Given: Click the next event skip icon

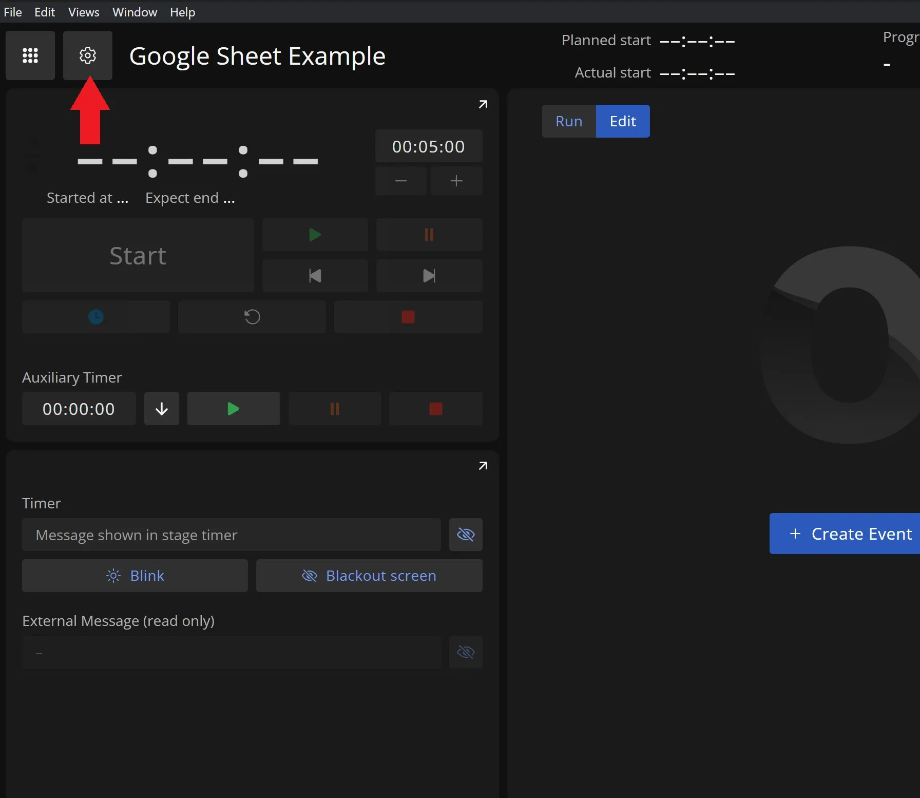Looking at the screenshot, I should [x=429, y=276].
